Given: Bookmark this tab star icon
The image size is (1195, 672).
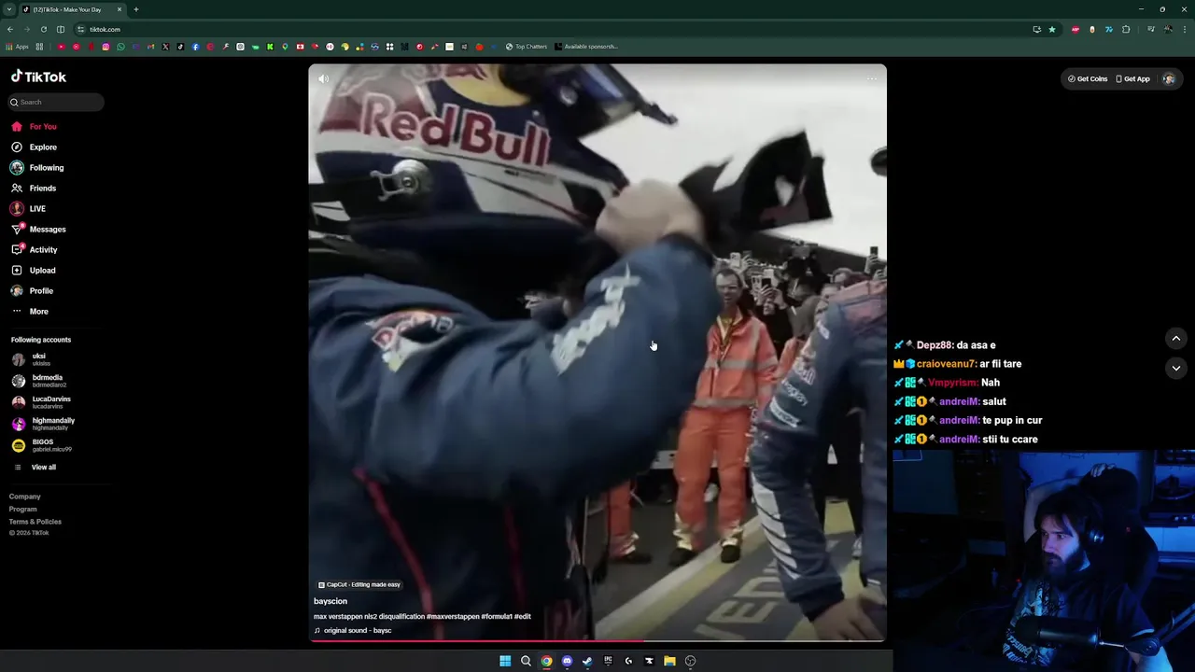Looking at the screenshot, I should click(x=1052, y=29).
